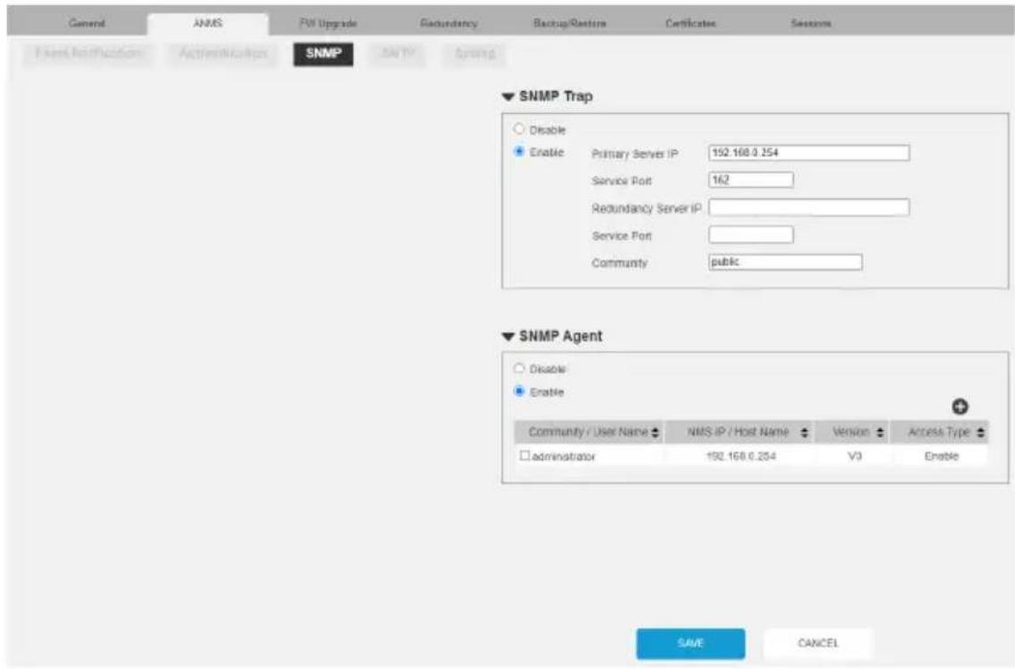Click the CANCEL button
This screenshot has height=669, width=1015.
(818, 643)
